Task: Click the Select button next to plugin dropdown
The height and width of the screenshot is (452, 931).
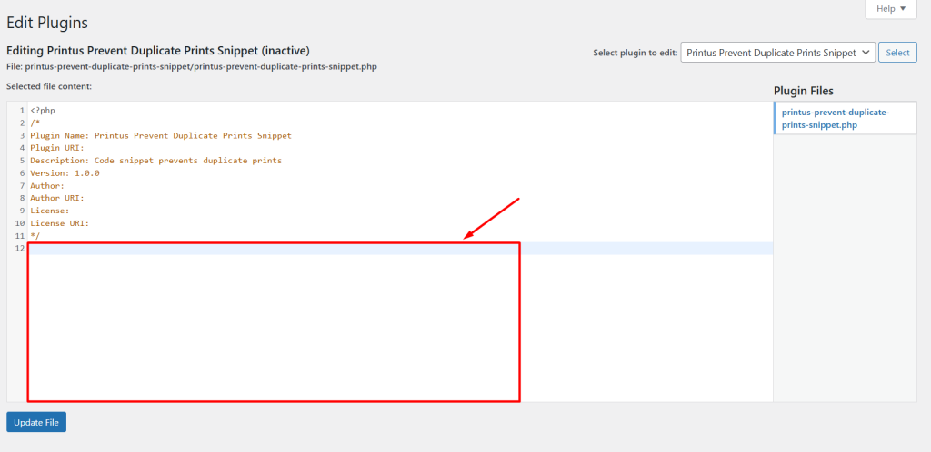Action: 897,53
